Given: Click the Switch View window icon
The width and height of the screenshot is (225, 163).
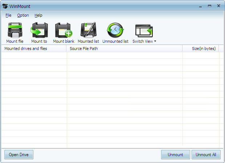Looking at the screenshot, I should pyautogui.click(x=143, y=30).
